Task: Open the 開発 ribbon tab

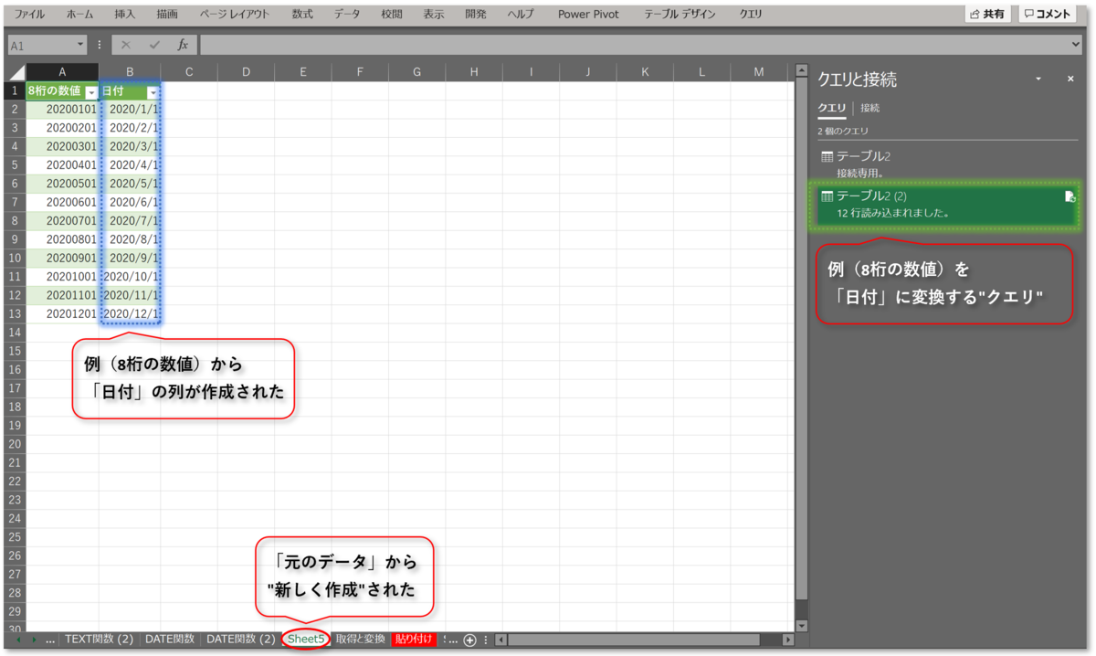Action: (475, 15)
